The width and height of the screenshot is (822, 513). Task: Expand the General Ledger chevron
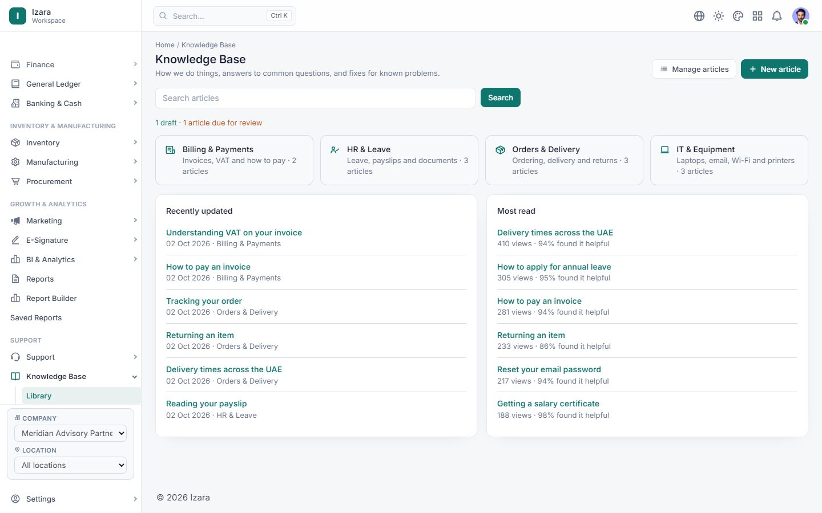tap(135, 83)
